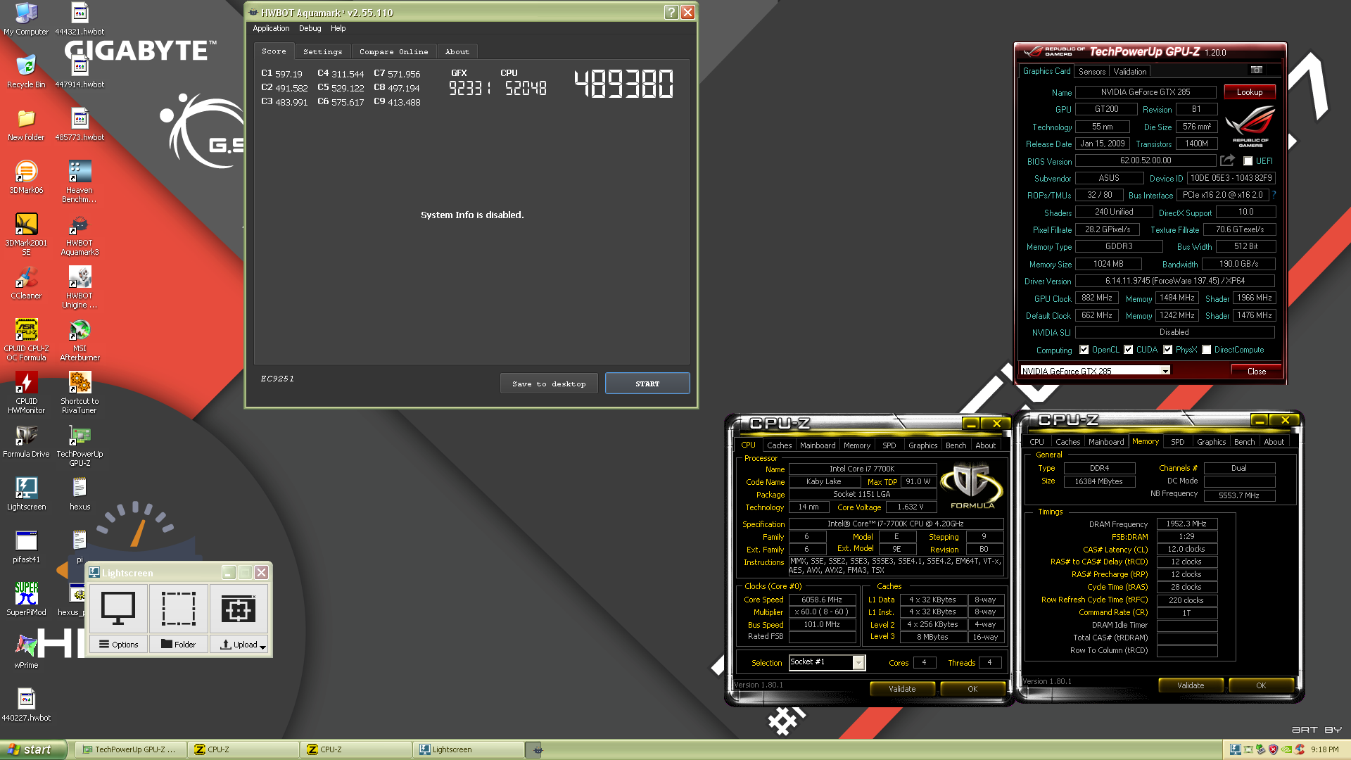The height and width of the screenshot is (760, 1351).
Task: Open the Lightscreen Upload dropdown
Action: tap(239, 644)
